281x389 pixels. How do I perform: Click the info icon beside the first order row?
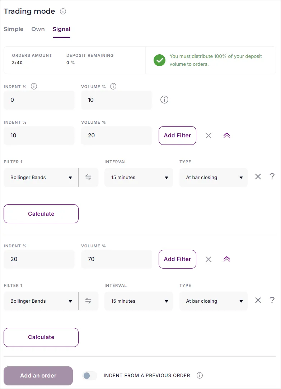(x=164, y=100)
